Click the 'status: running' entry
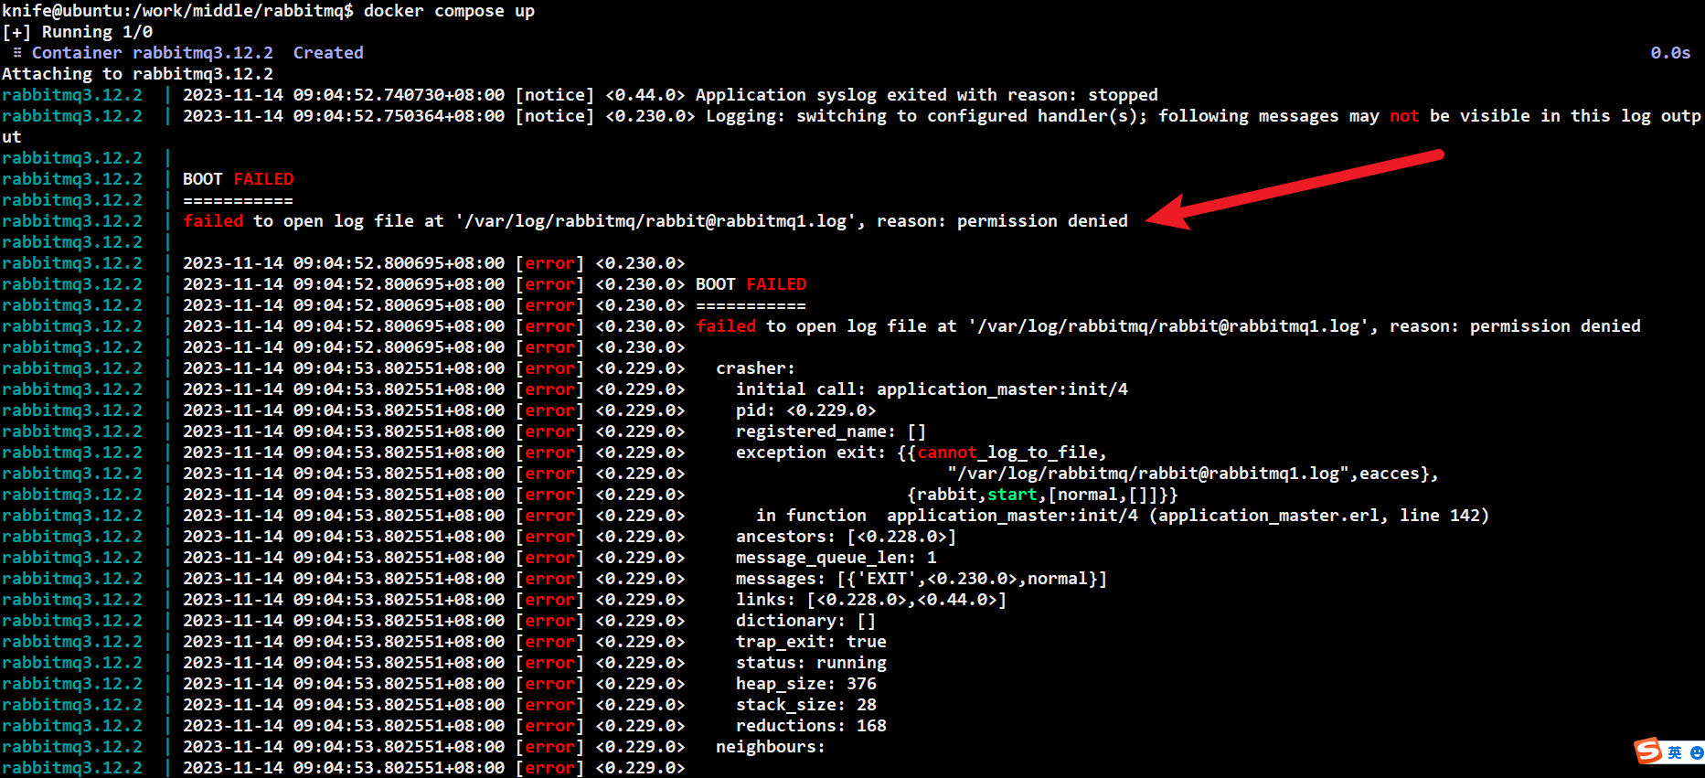 pos(811,663)
